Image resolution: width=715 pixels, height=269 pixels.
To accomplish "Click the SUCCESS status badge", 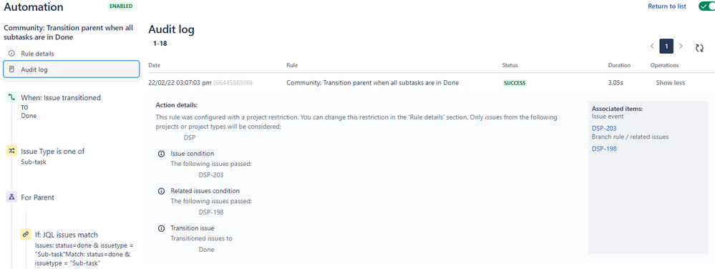I will (515, 83).
